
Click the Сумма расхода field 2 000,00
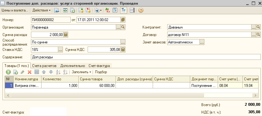(x=47, y=35)
